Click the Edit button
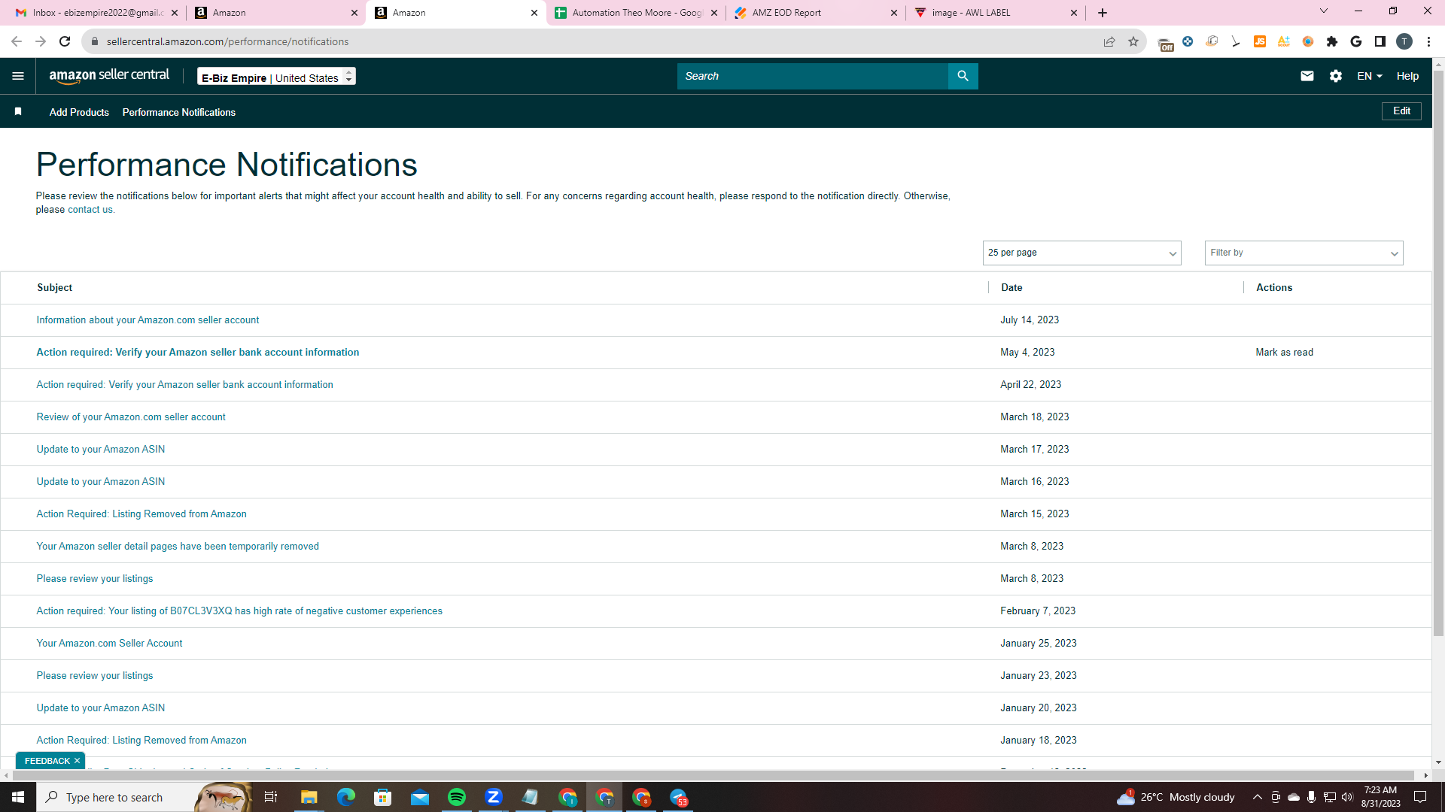The height and width of the screenshot is (812, 1445). coord(1401,111)
